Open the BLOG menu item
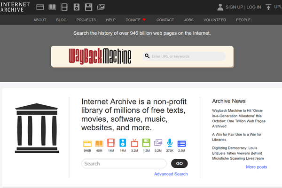282x188 pixels. pos(61,20)
